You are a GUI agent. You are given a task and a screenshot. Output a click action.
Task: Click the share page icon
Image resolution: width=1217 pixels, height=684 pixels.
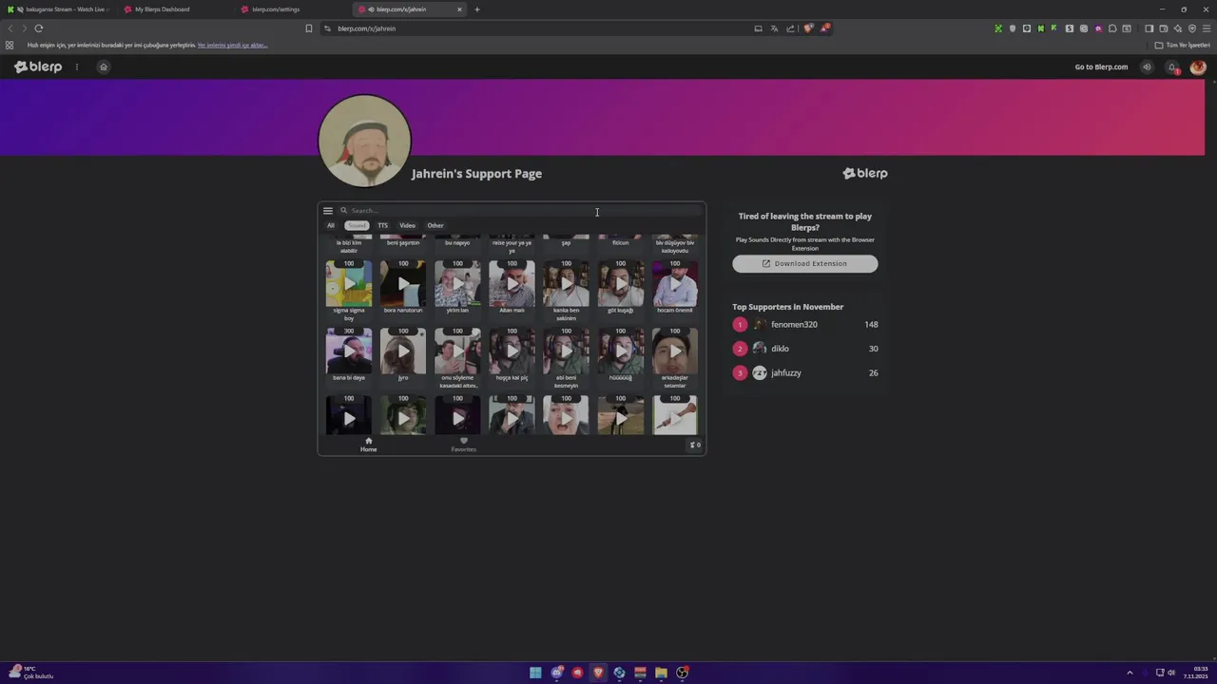790,28
